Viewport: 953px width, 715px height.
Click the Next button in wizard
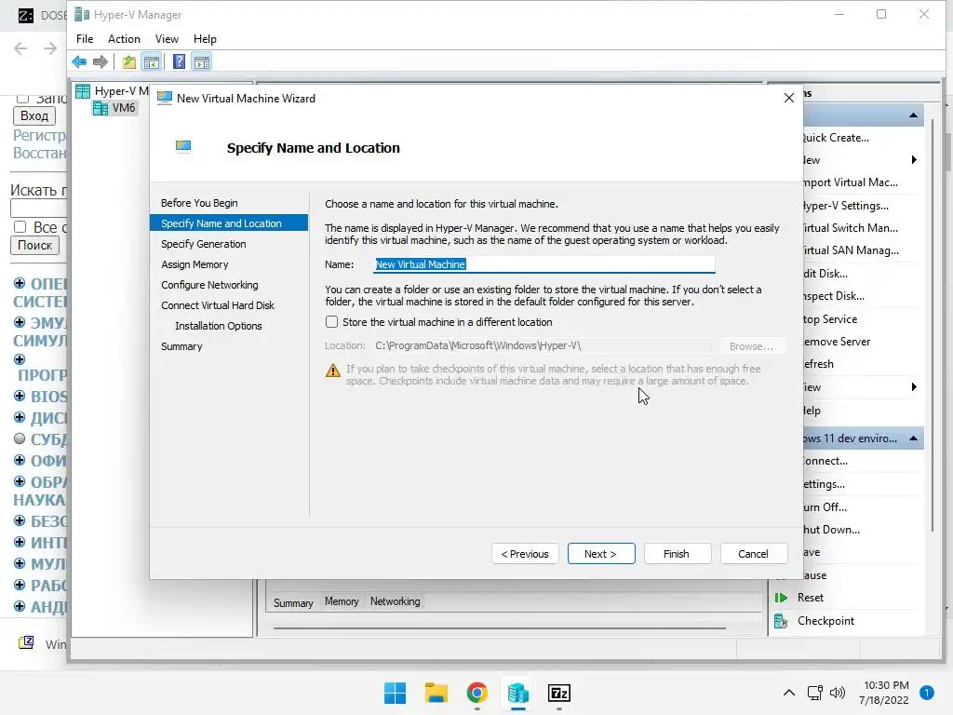tap(601, 554)
